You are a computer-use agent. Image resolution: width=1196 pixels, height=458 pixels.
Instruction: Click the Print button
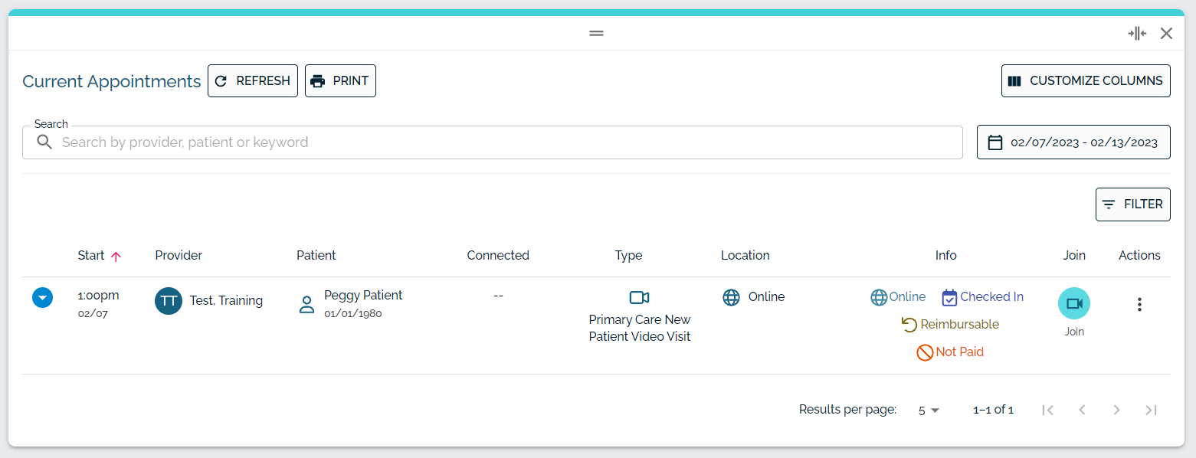click(340, 81)
